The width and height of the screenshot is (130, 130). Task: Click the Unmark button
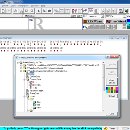(112, 96)
